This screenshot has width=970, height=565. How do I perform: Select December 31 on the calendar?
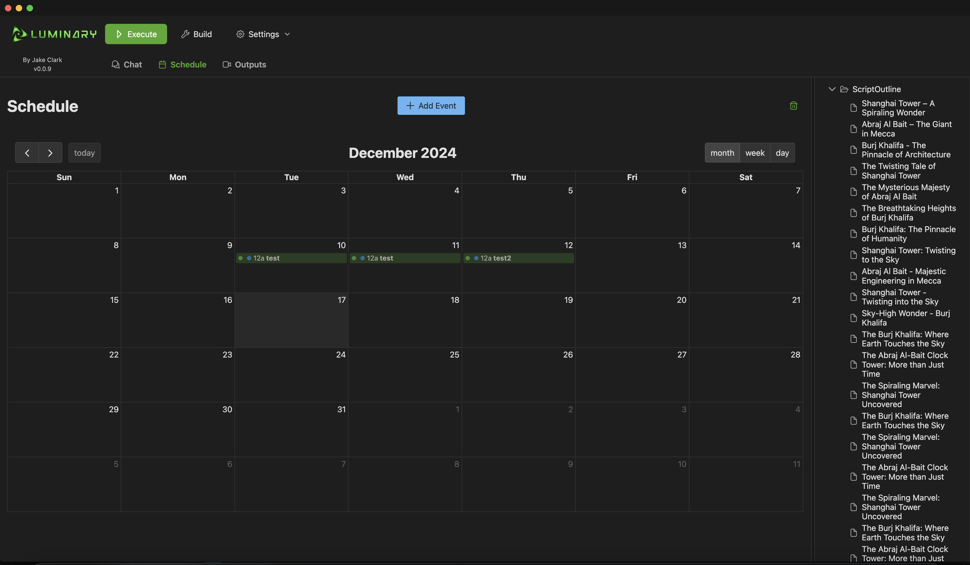tap(291, 430)
